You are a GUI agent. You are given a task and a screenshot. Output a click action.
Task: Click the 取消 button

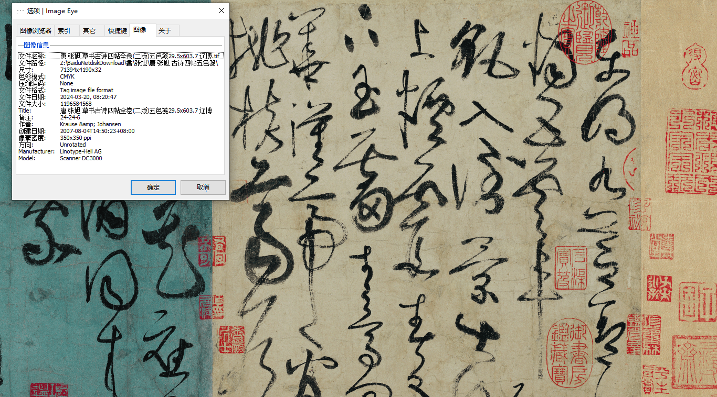tap(203, 188)
